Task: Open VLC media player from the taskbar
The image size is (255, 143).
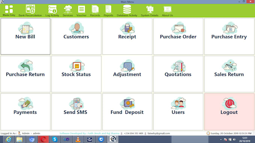Action: tap(78, 139)
